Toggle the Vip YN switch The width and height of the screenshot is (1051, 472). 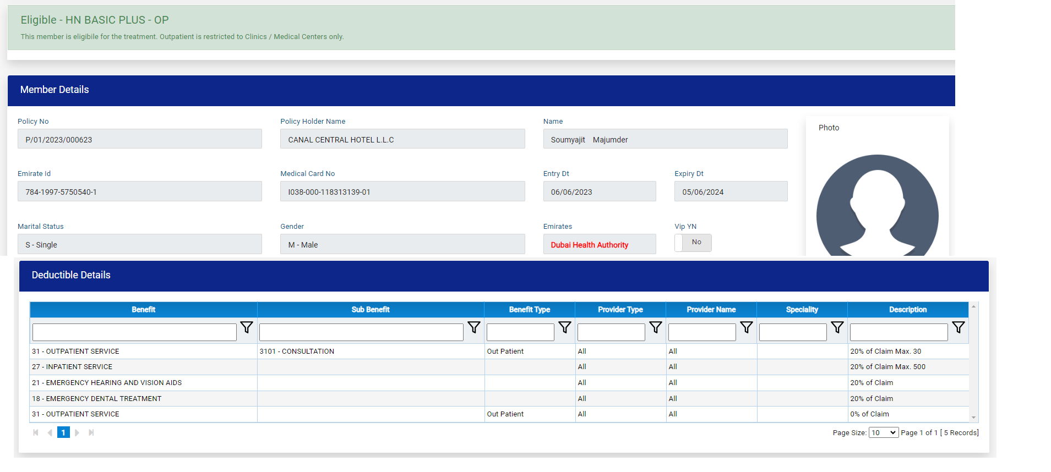pos(693,243)
